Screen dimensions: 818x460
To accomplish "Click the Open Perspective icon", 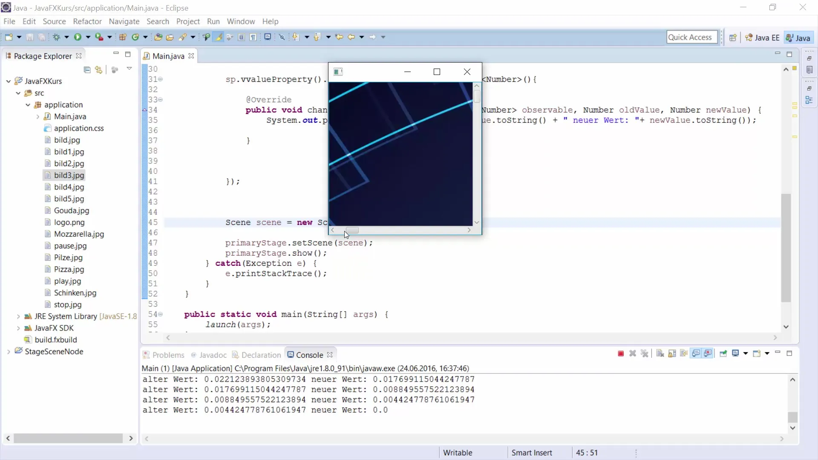I will (733, 37).
